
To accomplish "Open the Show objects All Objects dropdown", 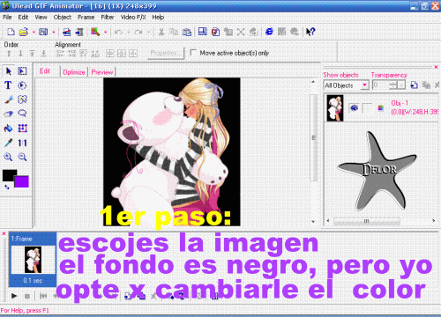I will click(x=364, y=85).
